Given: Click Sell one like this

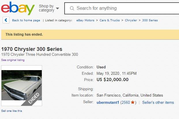Looking at the screenshot, I should point(12,111).
